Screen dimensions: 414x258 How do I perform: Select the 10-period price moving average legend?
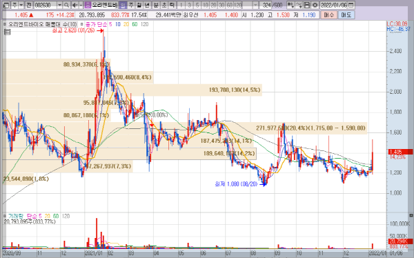[118, 24]
